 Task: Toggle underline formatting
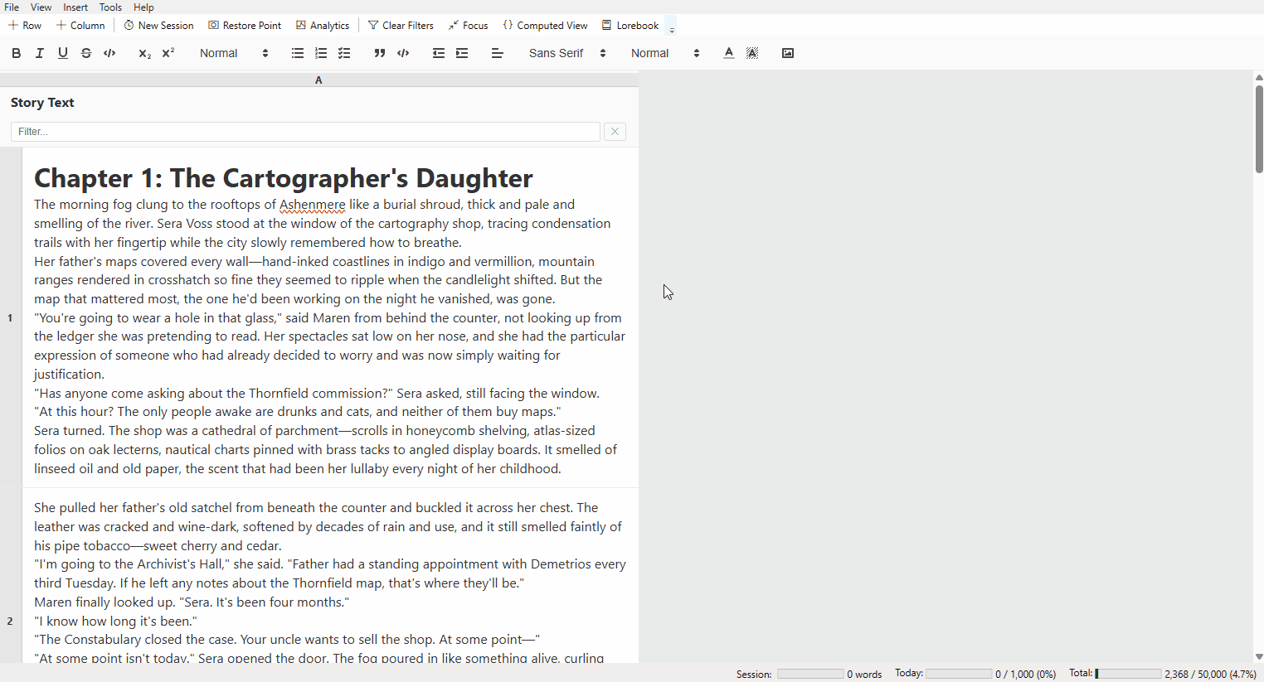63,53
